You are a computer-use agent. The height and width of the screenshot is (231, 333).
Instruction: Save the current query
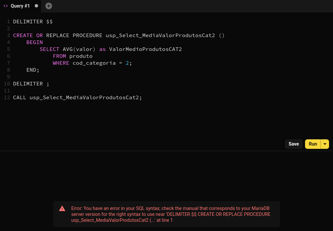coord(293,144)
